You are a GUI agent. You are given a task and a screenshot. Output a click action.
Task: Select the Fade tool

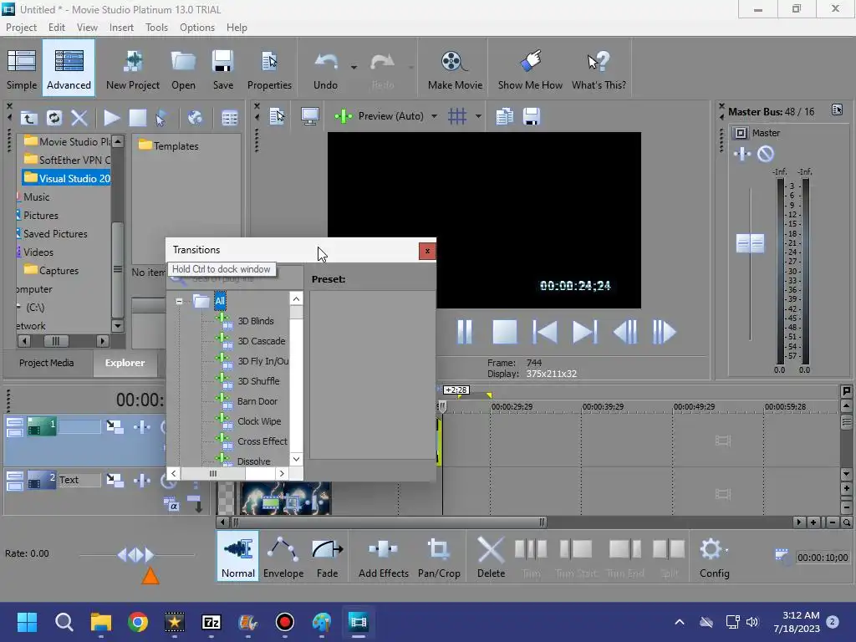(x=327, y=558)
